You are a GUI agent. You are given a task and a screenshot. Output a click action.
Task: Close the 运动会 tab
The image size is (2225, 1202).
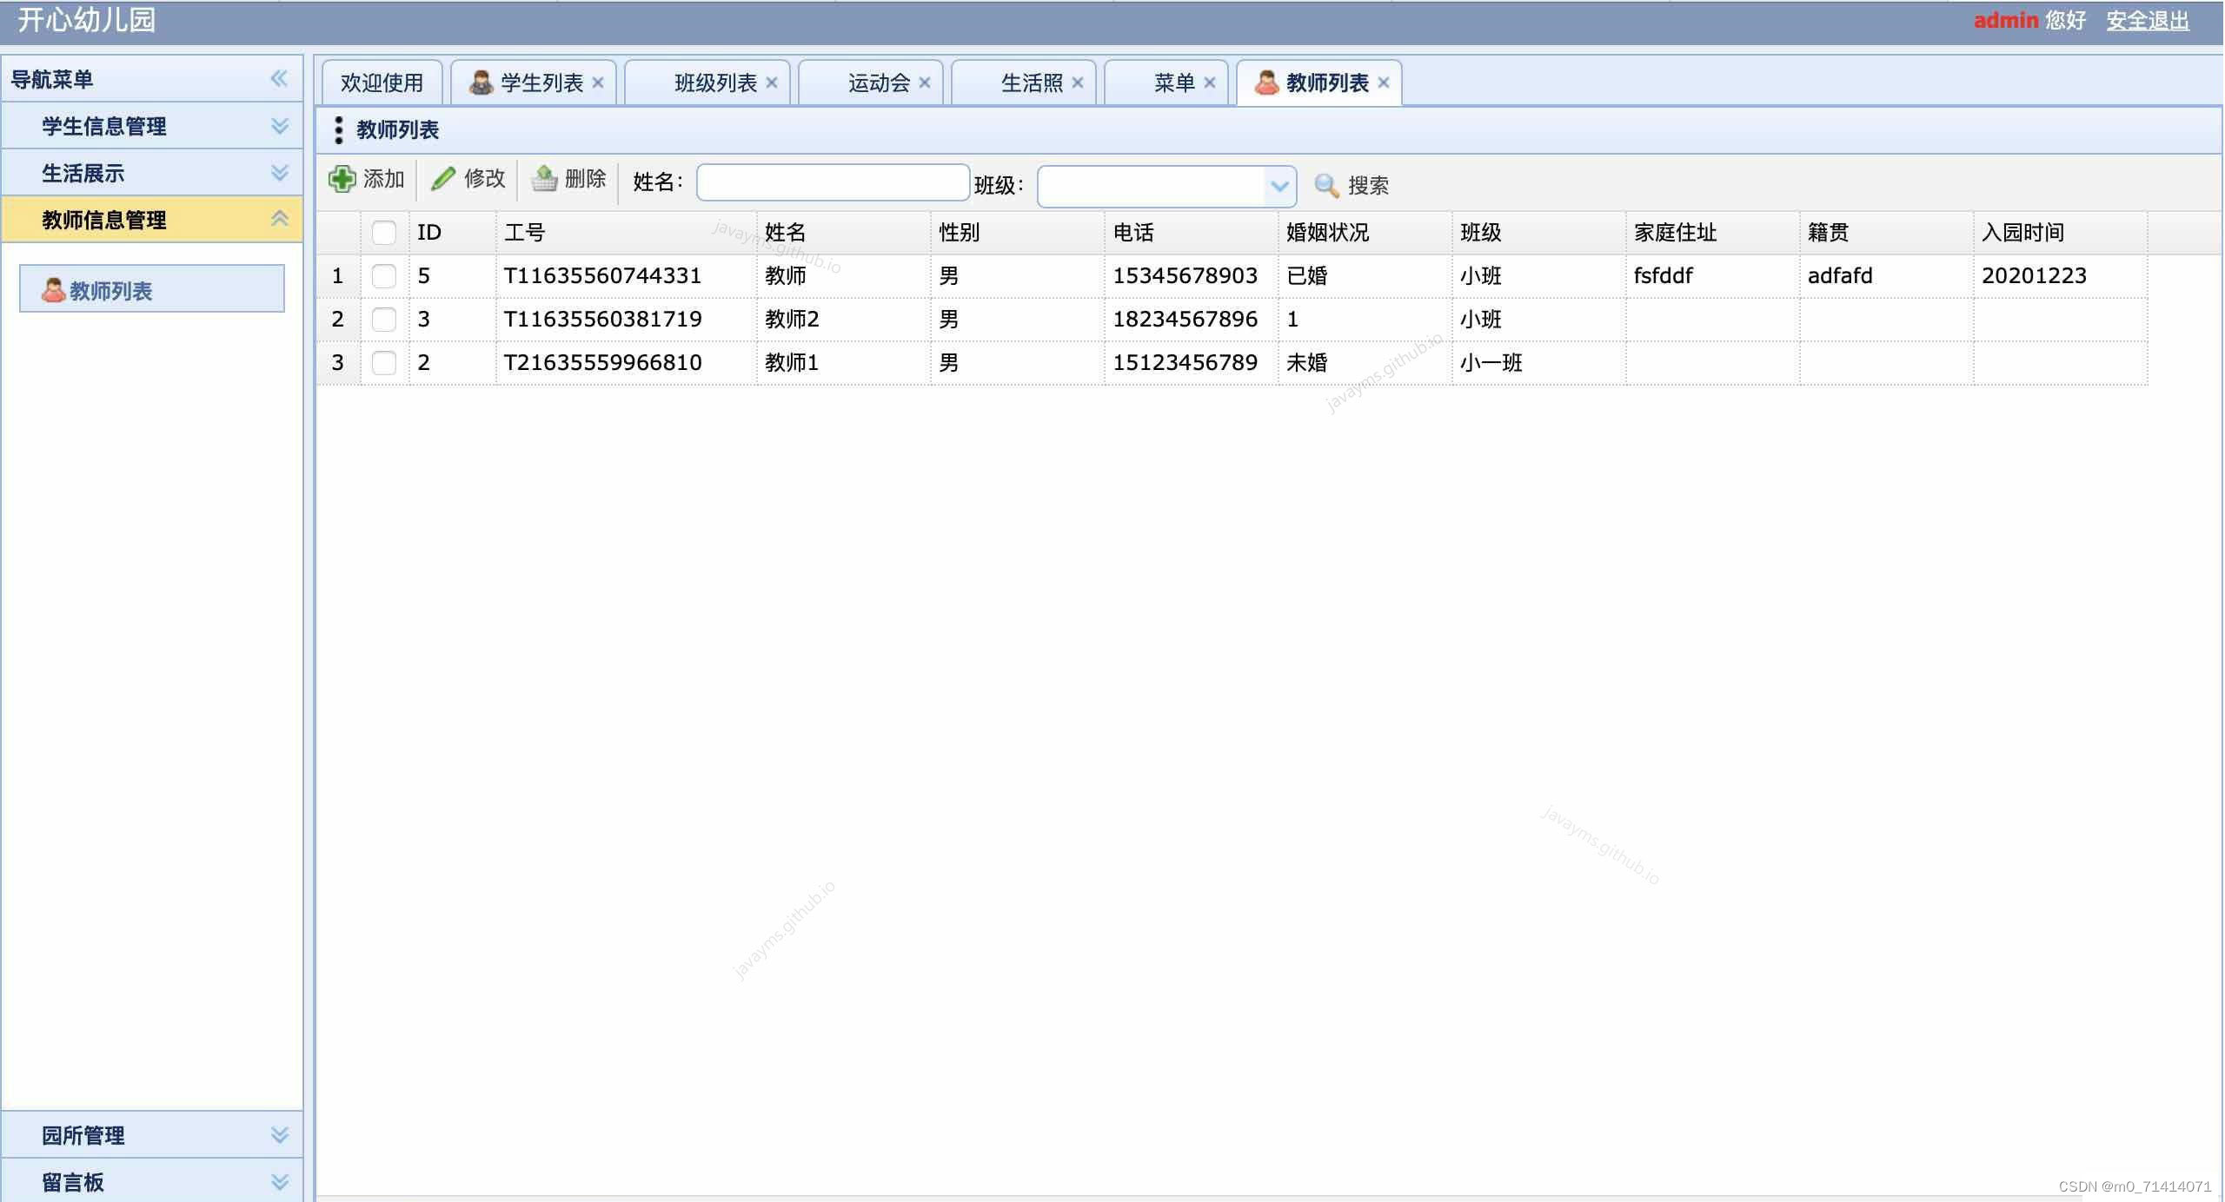point(925,83)
